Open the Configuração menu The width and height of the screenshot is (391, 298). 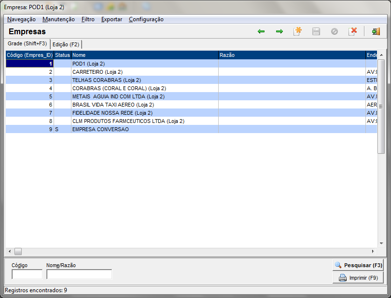(146, 19)
